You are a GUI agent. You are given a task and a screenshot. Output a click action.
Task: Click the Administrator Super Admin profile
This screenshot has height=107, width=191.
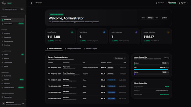coord(172,3)
